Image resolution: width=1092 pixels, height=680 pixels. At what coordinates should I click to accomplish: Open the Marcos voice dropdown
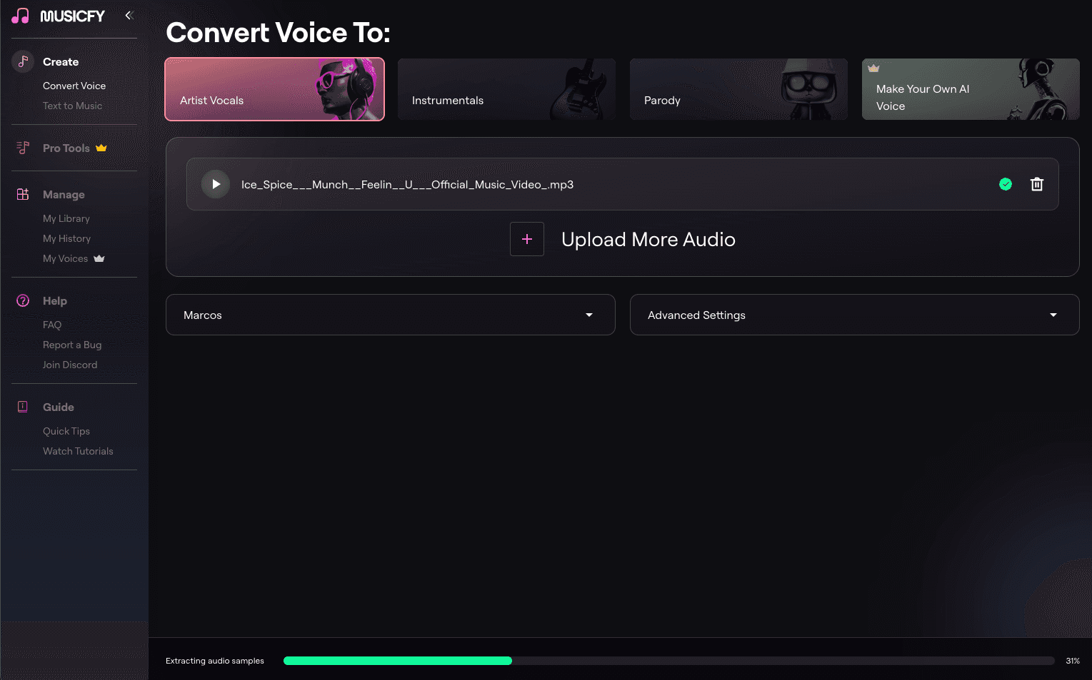(x=390, y=315)
